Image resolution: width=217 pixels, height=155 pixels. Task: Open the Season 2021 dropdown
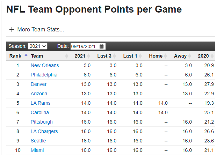(37, 46)
